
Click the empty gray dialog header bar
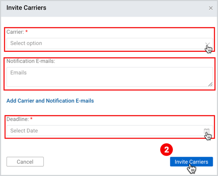pos(125,8)
